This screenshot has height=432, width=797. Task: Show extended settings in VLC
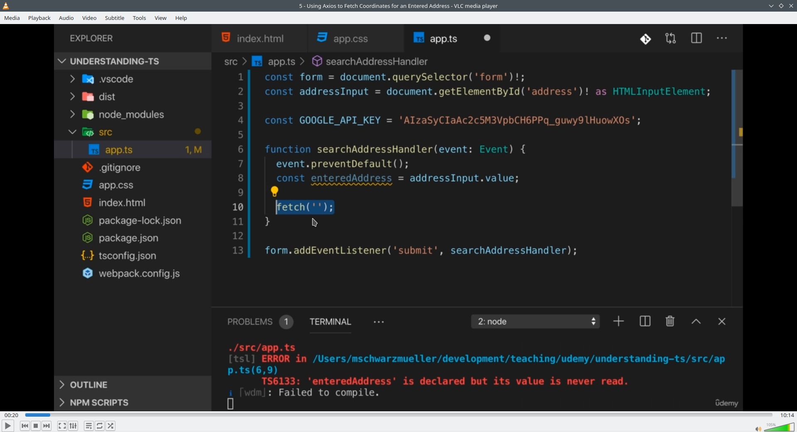[73, 426]
